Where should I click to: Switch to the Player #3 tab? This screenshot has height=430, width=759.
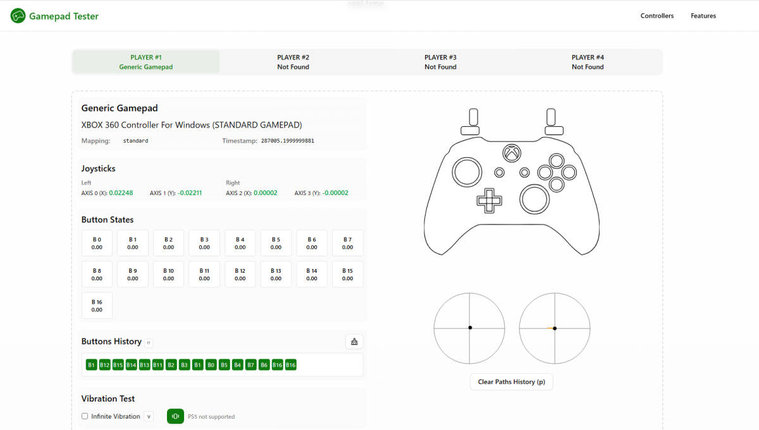coord(441,62)
